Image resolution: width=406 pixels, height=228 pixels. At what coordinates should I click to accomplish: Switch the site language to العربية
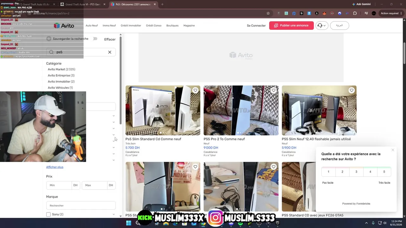click(x=339, y=26)
